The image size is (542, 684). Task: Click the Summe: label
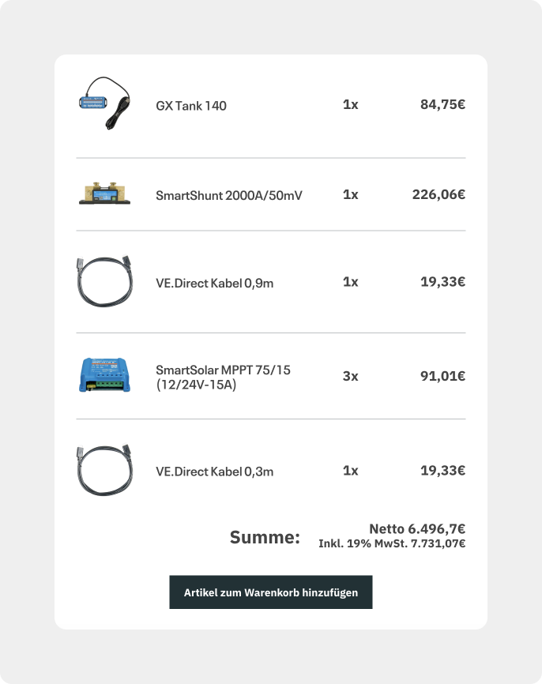(x=265, y=538)
